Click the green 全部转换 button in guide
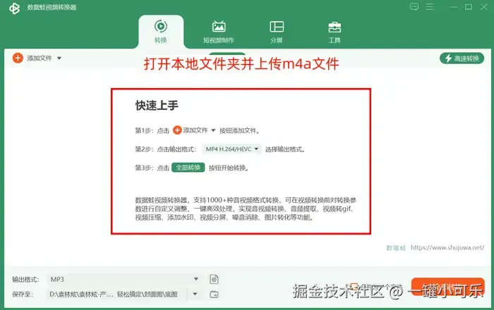Viewport: 494px width, 310px height. (188, 168)
